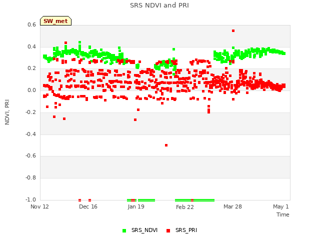This screenshot has width=320, height=240.
Task: Toggle the SRS_PRI legend label
Action: click(186, 230)
